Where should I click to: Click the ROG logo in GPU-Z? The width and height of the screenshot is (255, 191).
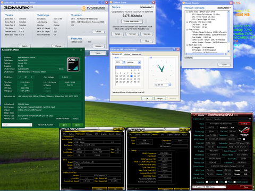coord(244,132)
